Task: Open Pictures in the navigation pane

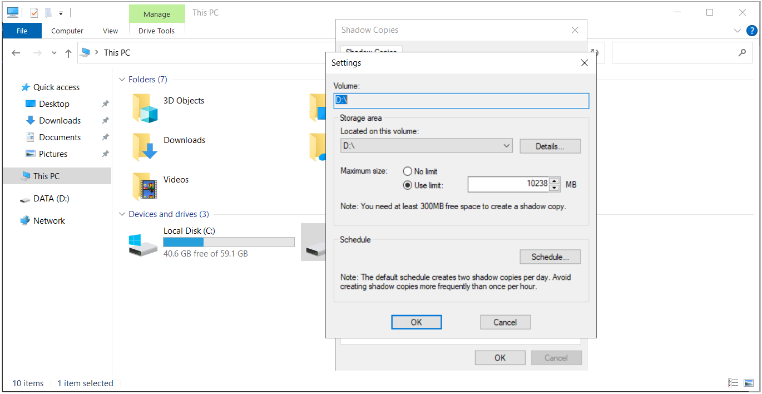Action: point(53,154)
